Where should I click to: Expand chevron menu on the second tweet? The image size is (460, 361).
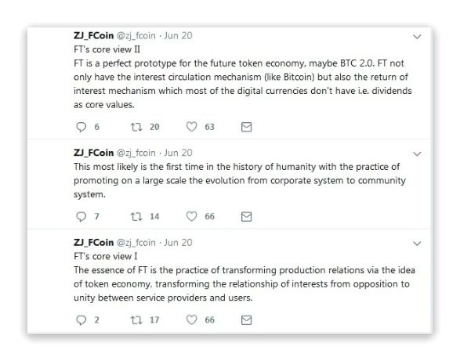coord(417,153)
